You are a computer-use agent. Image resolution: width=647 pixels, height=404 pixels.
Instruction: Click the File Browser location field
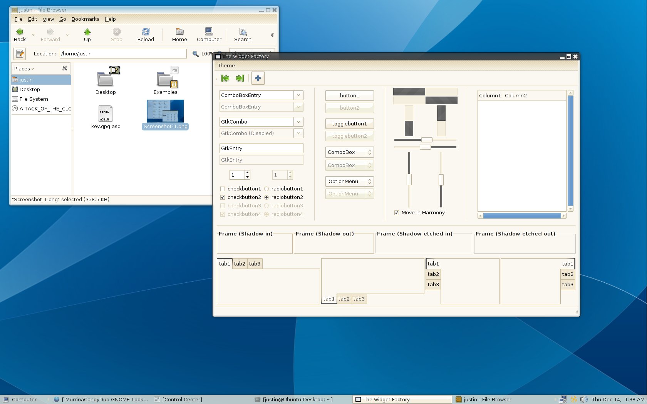point(123,53)
